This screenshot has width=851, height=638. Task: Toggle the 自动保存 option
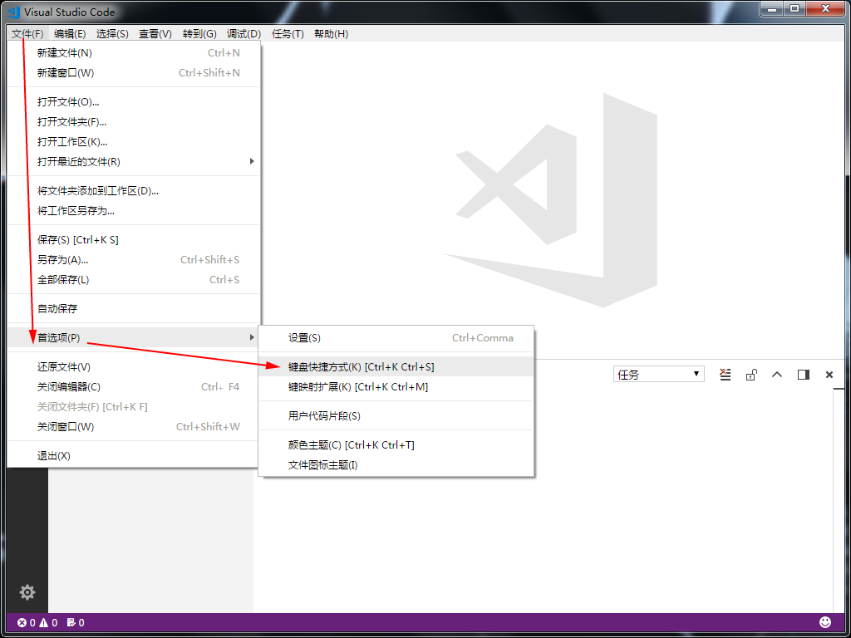click(x=134, y=309)
